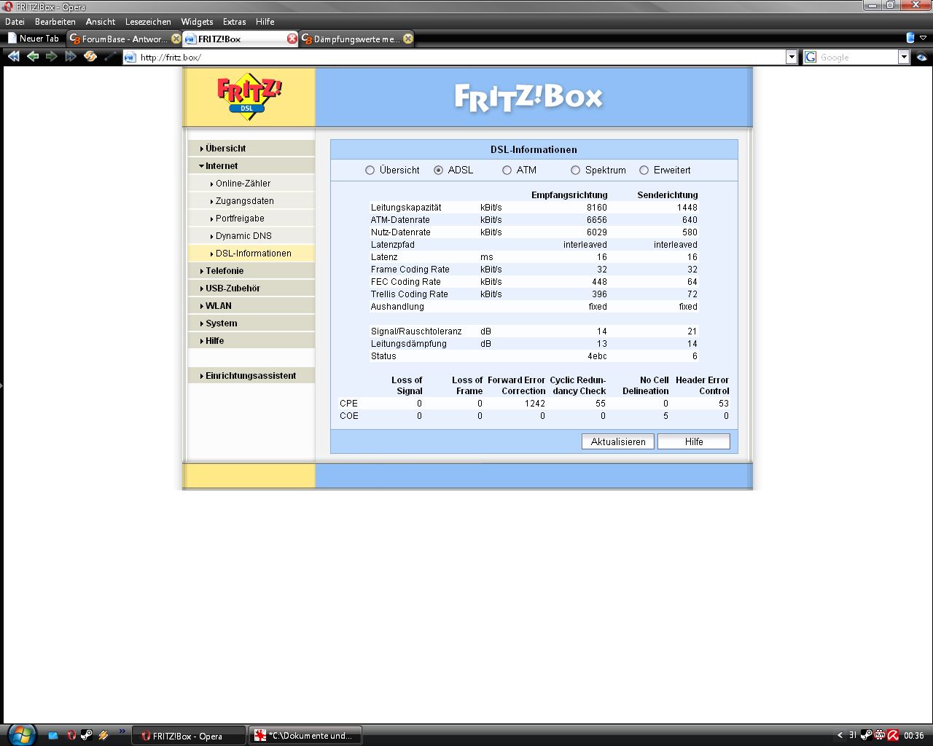
Task: Open the Datei menu
Action: click(15, 22)
